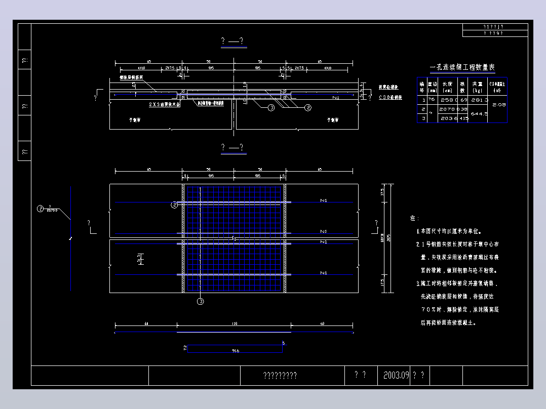
Task: Click the title 一孔连续缝工程数量表
Action: click(462, 67)
